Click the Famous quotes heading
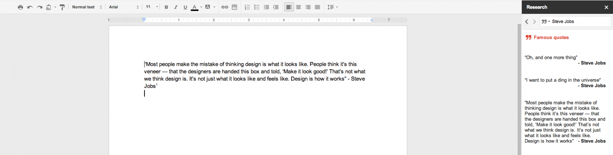 point(551,38)
